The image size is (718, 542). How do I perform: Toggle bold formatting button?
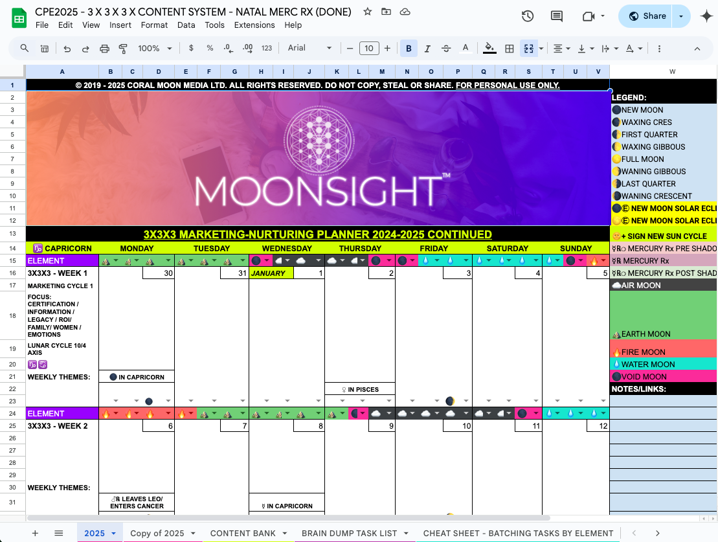click(409, 49)
